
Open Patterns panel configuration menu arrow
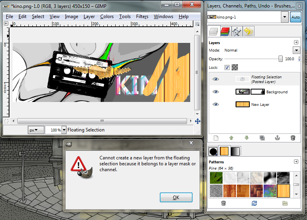pyautogui.click(x=296, y=162)
